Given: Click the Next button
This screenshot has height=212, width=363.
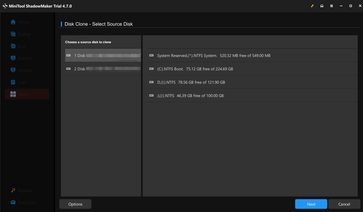Looking at the screenshot, I should coord(311,204).
